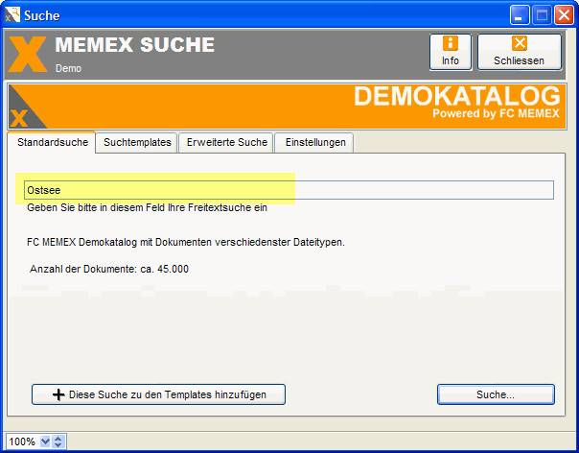The width and height of the screenshot is (579, 453).
Task: Switch to the Erweiterte Suche tab
Action: click(225, 142)
